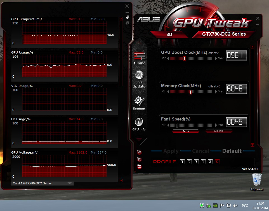
Task: Click the GPU Boost Clock slider track
Action: click(x=191, y=59)
